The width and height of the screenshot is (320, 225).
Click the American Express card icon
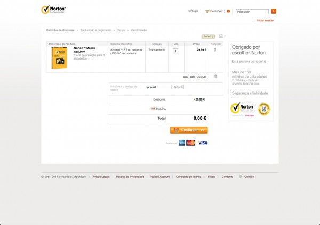click(x=182, y=143)
